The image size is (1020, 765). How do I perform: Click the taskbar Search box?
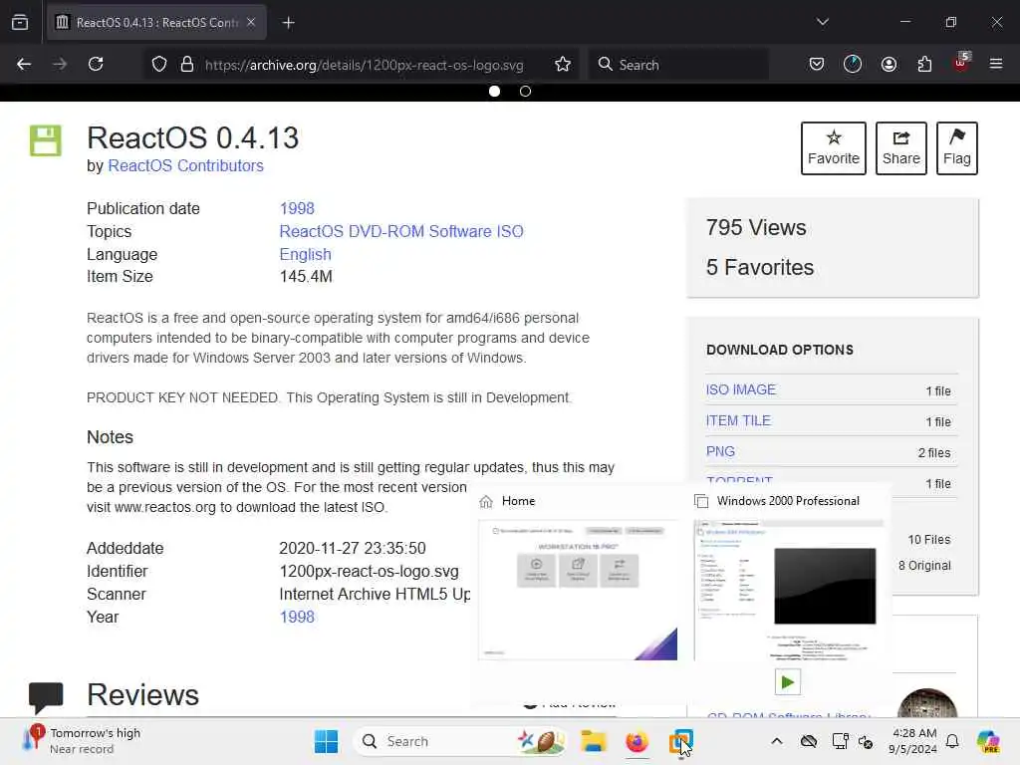(459, 741)
